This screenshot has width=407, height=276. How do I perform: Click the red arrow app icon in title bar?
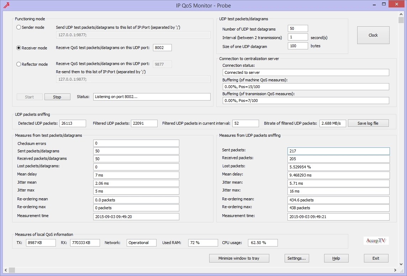point(6,5)
